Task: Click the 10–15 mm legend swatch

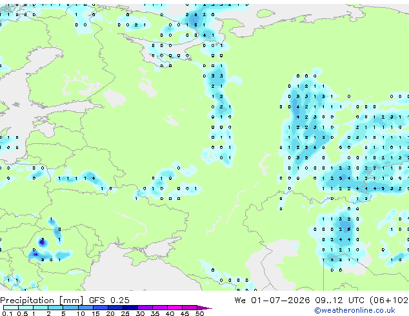Action: click(x=86, y=308)
